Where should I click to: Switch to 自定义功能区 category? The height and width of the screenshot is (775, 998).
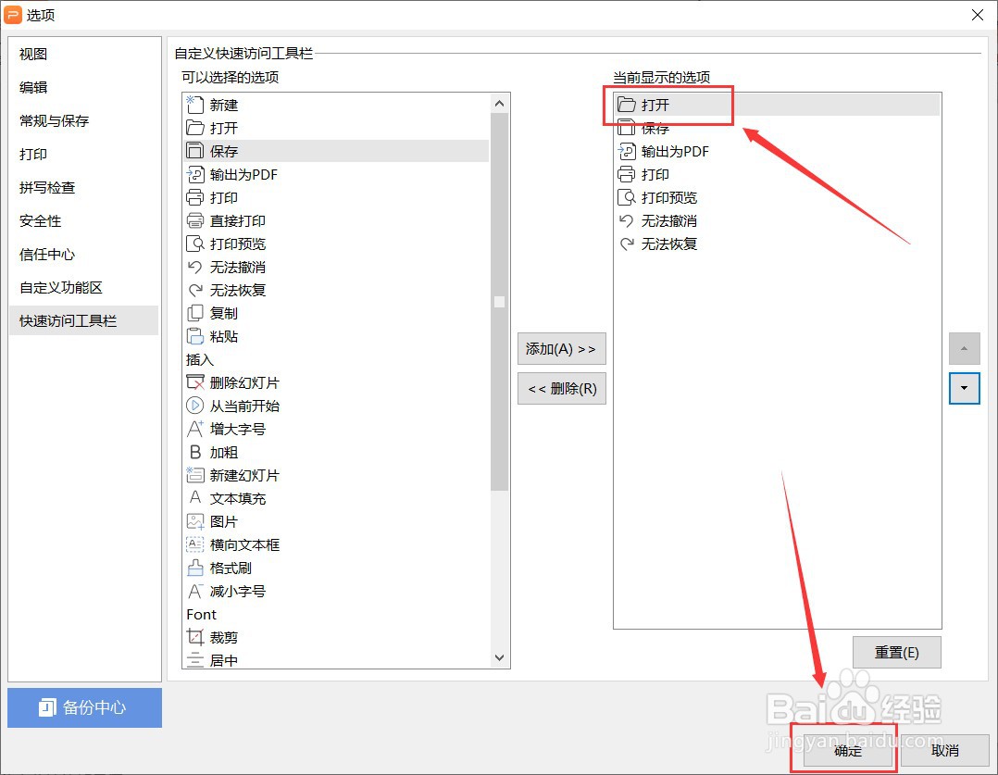84,287
